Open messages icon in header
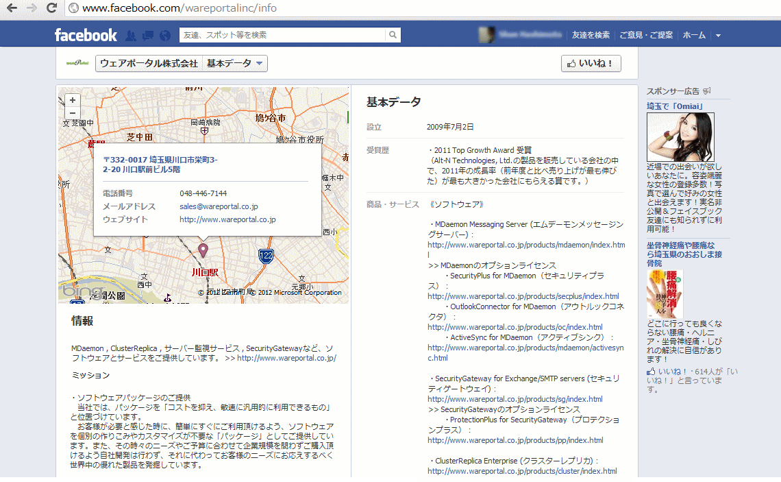The image size is (781, 482). tap(148, 36)
